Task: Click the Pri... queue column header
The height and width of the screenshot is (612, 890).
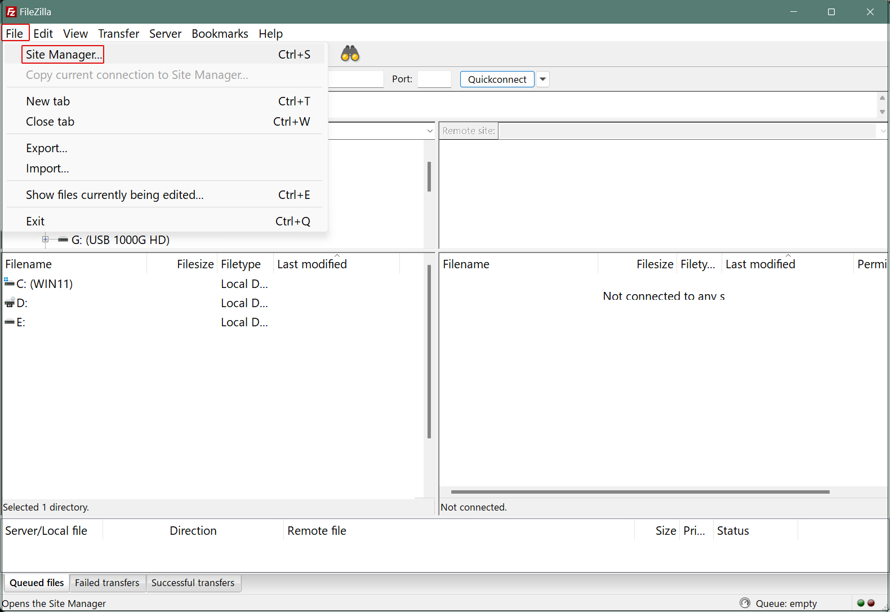Action: tap(696, 531)
